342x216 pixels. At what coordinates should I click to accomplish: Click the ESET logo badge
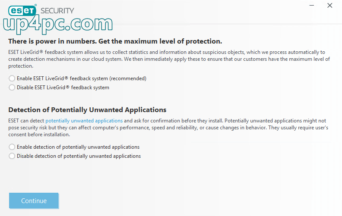[x=22, y=10]
